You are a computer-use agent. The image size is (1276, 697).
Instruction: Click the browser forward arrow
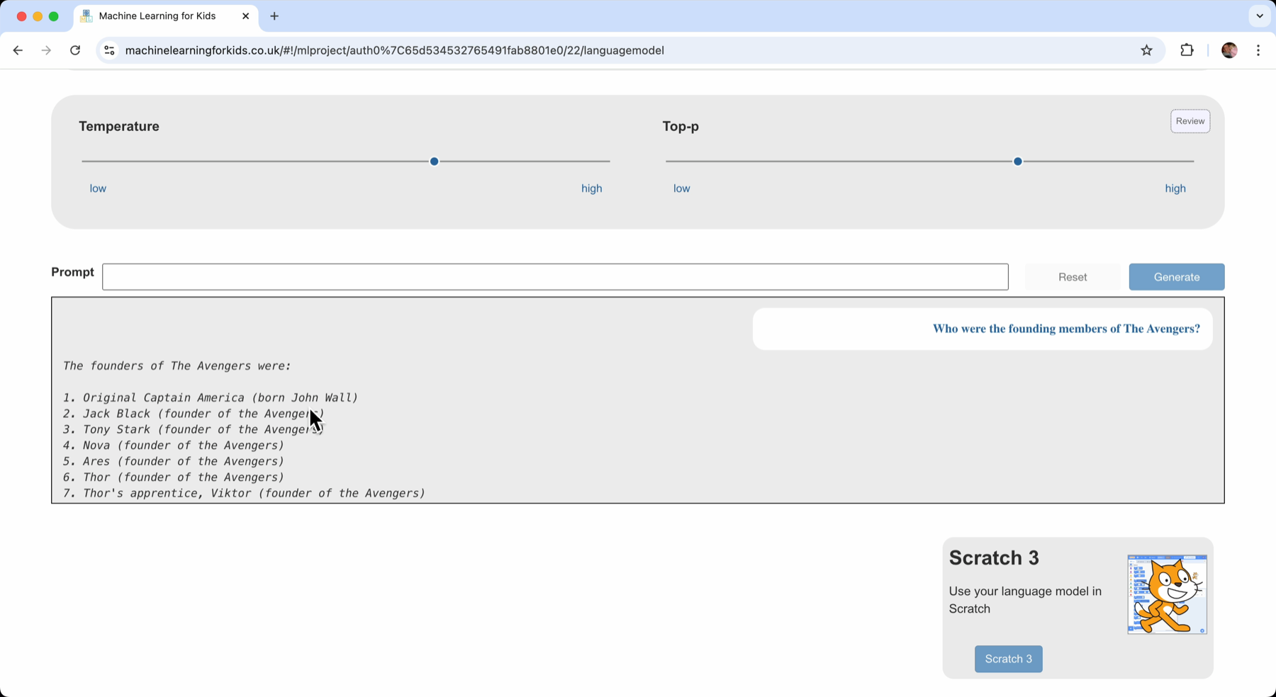pyautogui.click(x=46, y=50)
